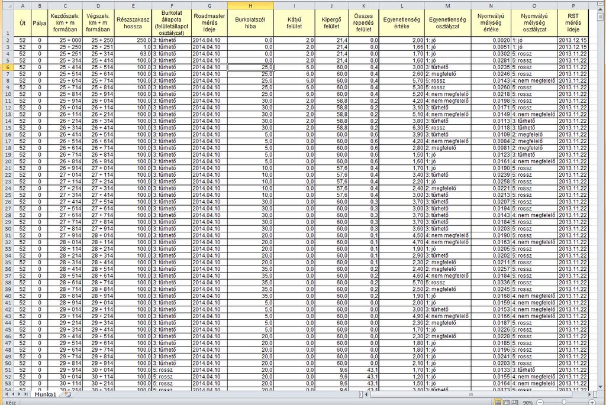
Task: Click the 'Részszakasz hossza' header cell
Action: [x=133, y=23]
